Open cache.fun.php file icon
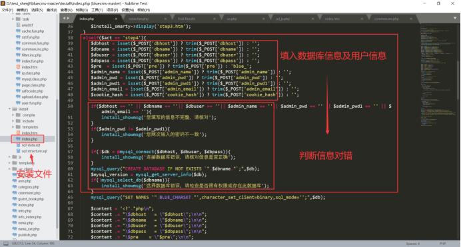The height and width of the screenshot is (247, 461). (18, 31)
